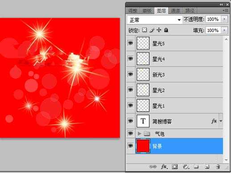This screenshot has height=173, width=231.
Task: Delete layer with trash icon
Action: coord(218,166)
